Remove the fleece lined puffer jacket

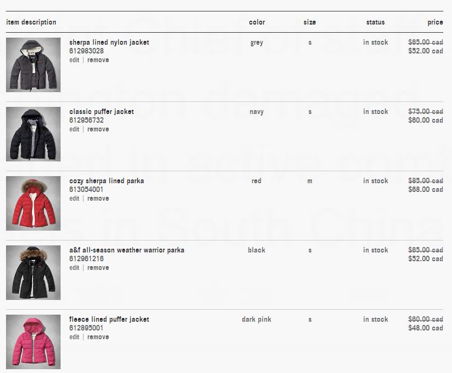pos(98,336)
